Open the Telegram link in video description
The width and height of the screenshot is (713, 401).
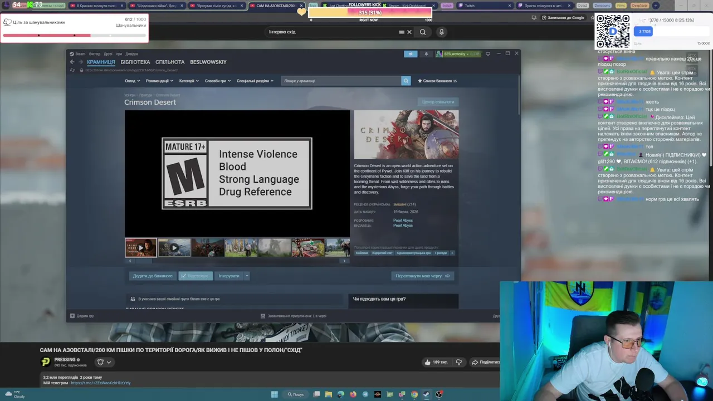[x=101, y=383]
